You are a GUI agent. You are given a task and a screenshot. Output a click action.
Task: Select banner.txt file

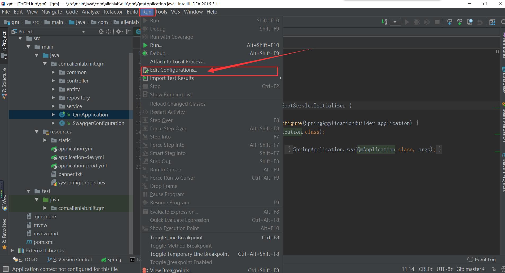(70, 174)
